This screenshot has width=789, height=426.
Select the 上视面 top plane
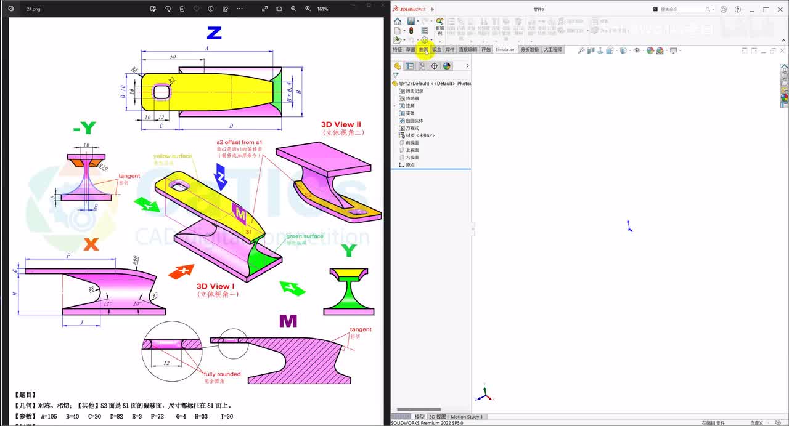[x=409, y=150]
